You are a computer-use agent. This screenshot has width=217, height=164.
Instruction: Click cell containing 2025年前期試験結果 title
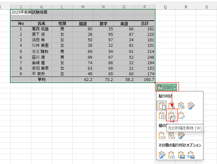coord(29,12)
